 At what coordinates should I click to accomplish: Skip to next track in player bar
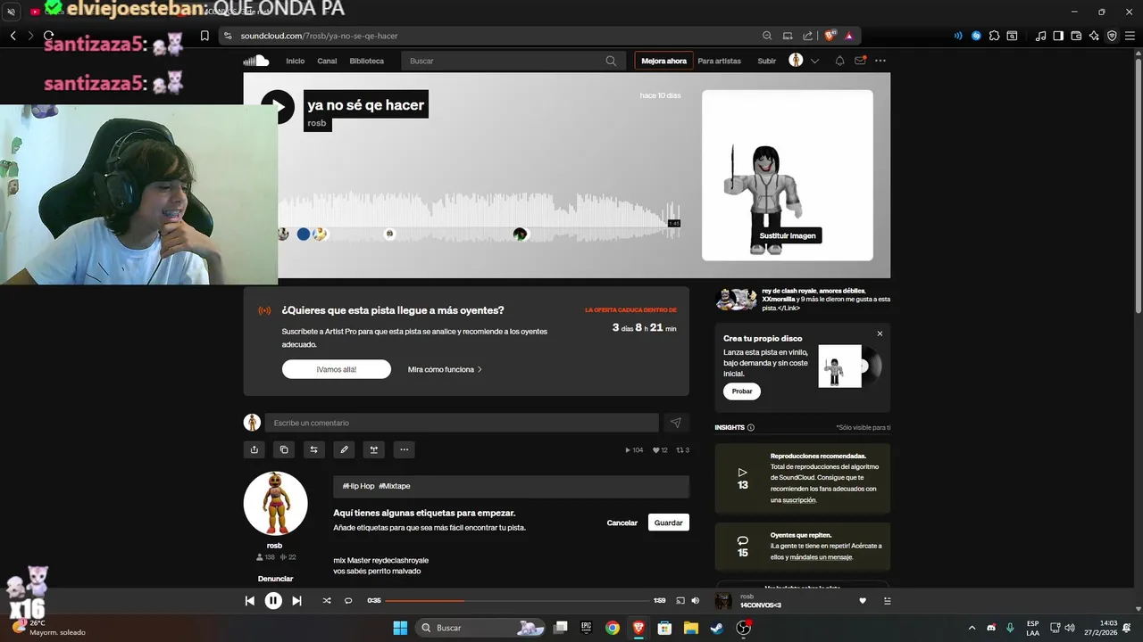296,601
